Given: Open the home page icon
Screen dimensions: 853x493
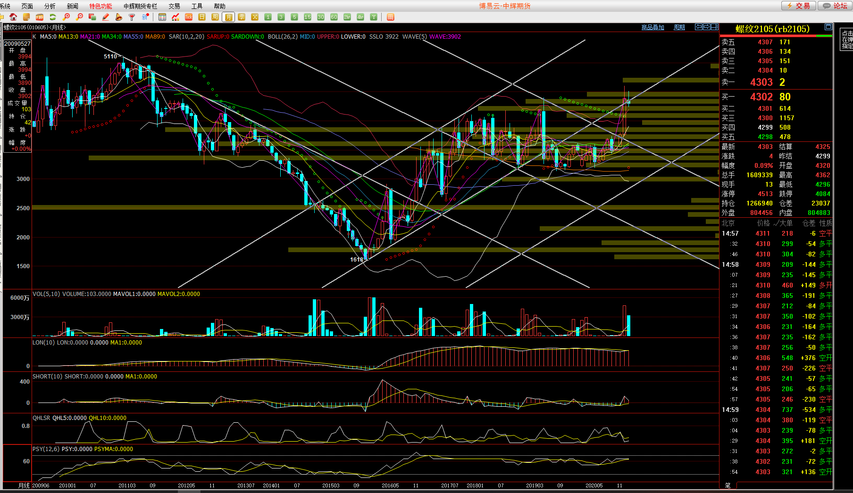Looking at the screenshot, I should coord(13,17).
